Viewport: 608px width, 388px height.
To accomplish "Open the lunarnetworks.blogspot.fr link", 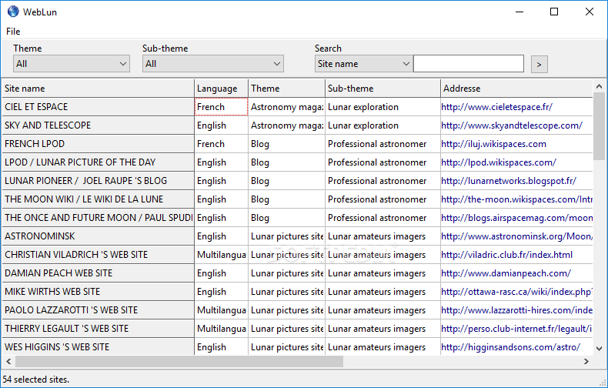I will [509, 181].
